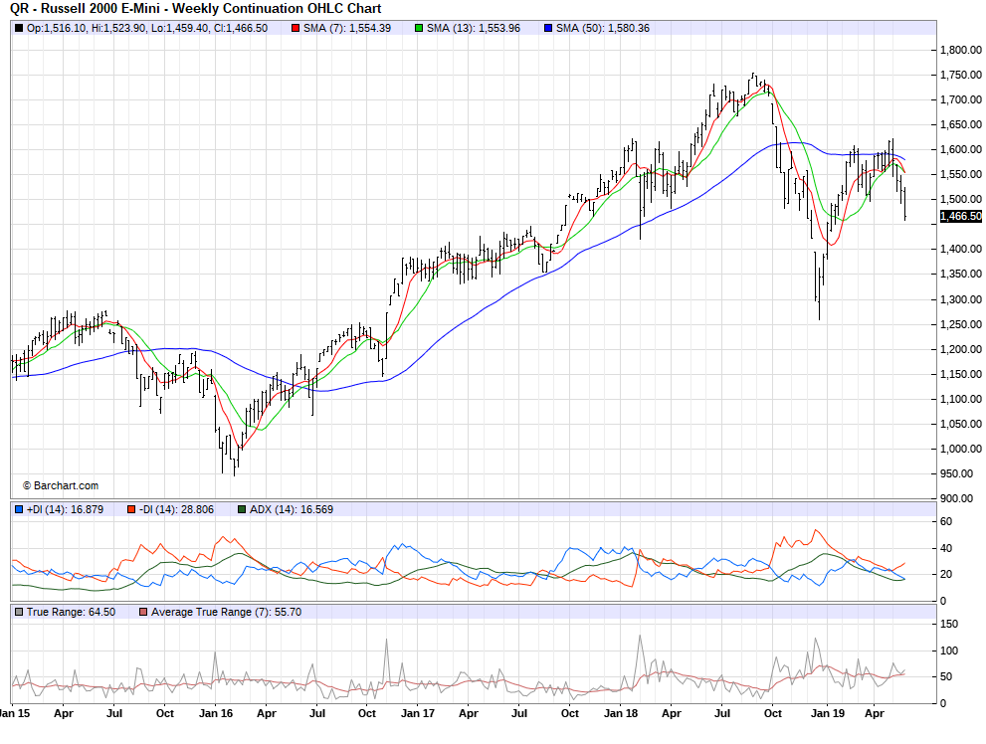This screenshot has width=986, height=744.
Task: Click the dark green ADX (14) legend square
Action: [x=242, y=510]
